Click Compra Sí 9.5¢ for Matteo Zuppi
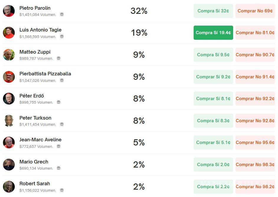 213,55
